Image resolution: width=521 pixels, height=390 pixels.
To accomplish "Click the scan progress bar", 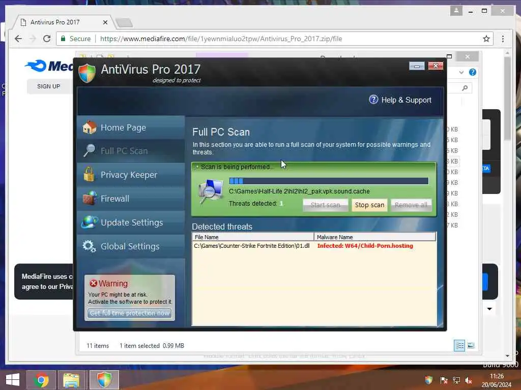I will pyautogui.click(x=329, y=181).
